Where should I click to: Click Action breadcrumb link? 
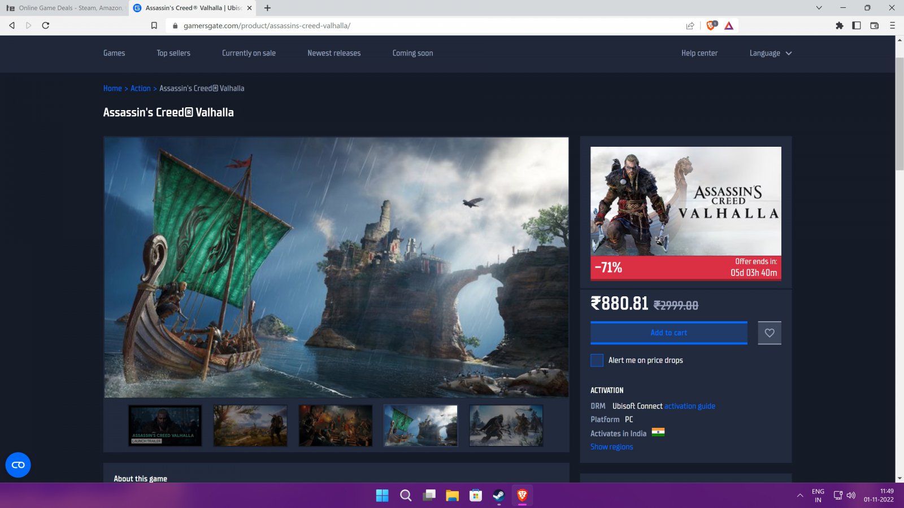tap(141, 89)
